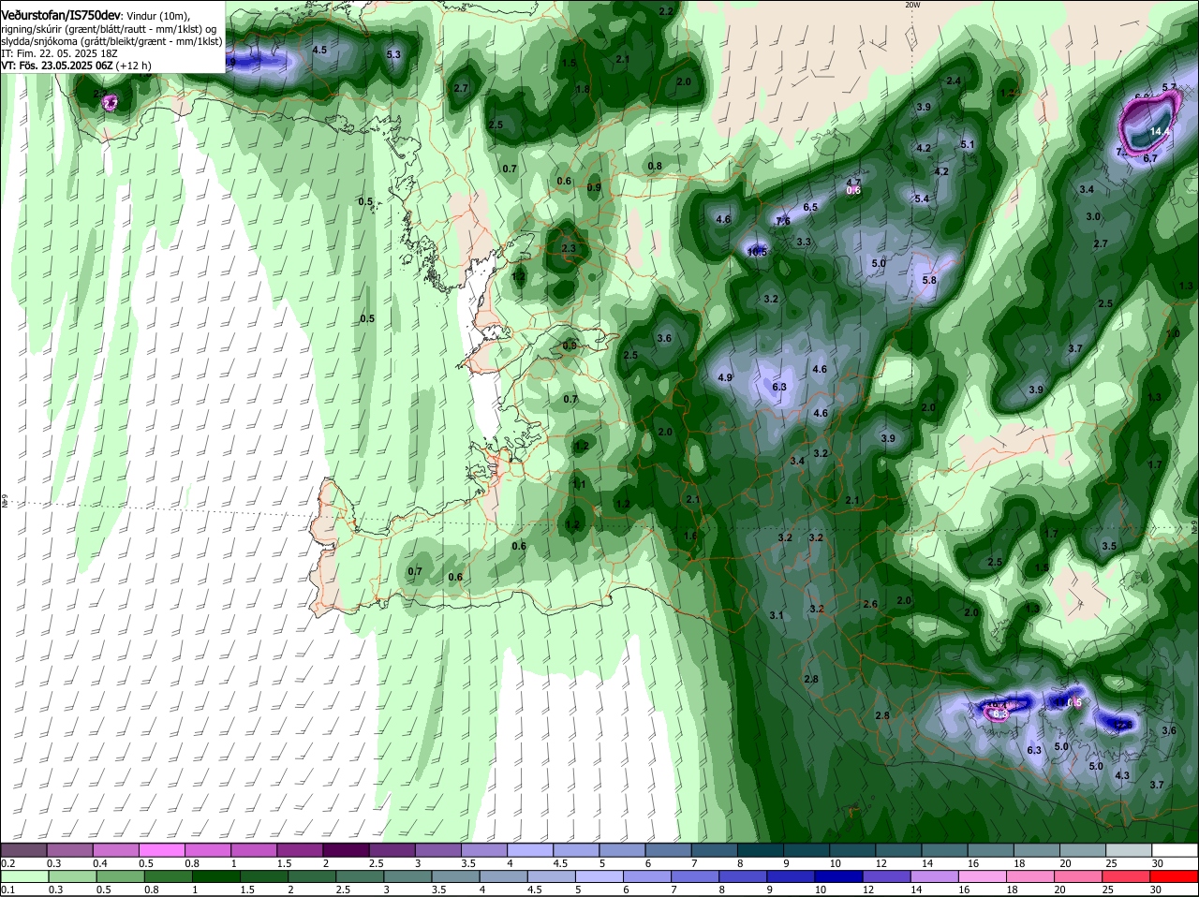Select the rain legend swatch for 0.5
The width and height of the screenshot is (1199, 897).
120,876
